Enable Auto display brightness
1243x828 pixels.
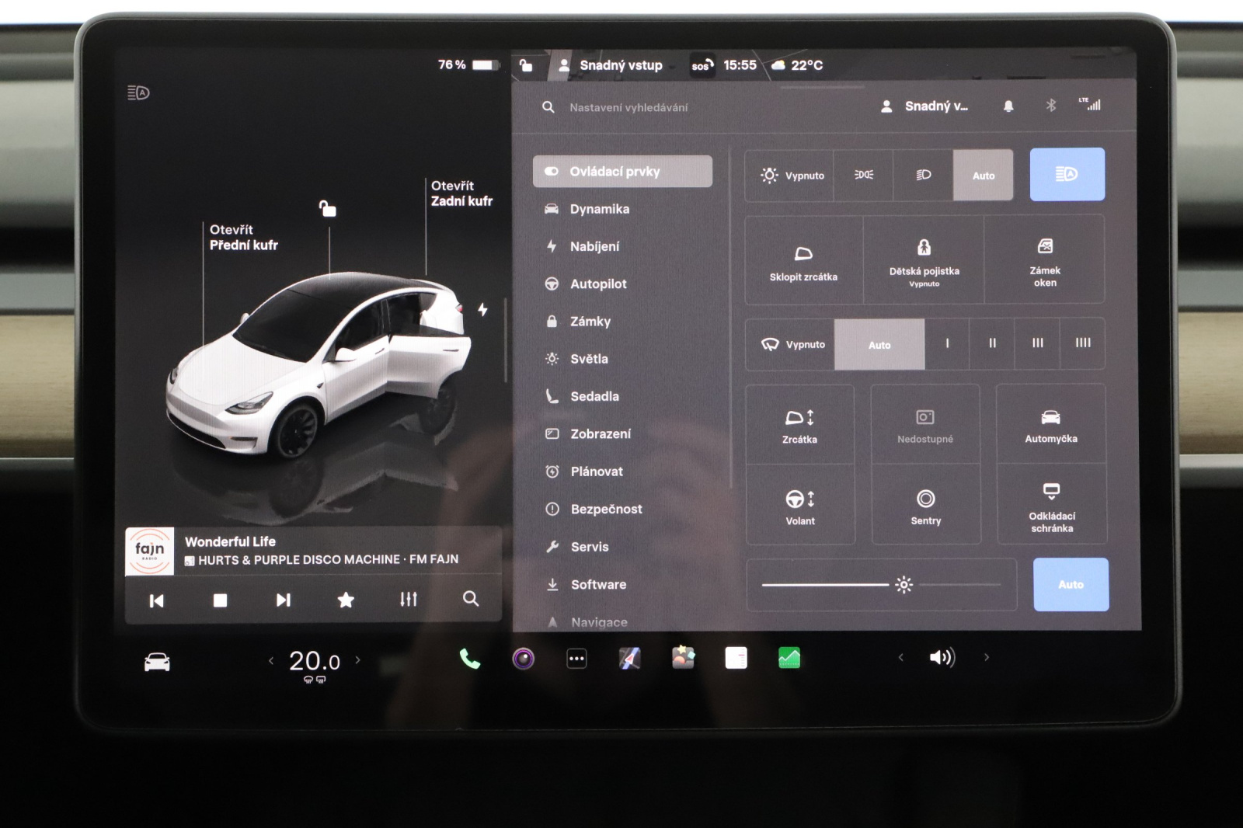click(1071, 585)
